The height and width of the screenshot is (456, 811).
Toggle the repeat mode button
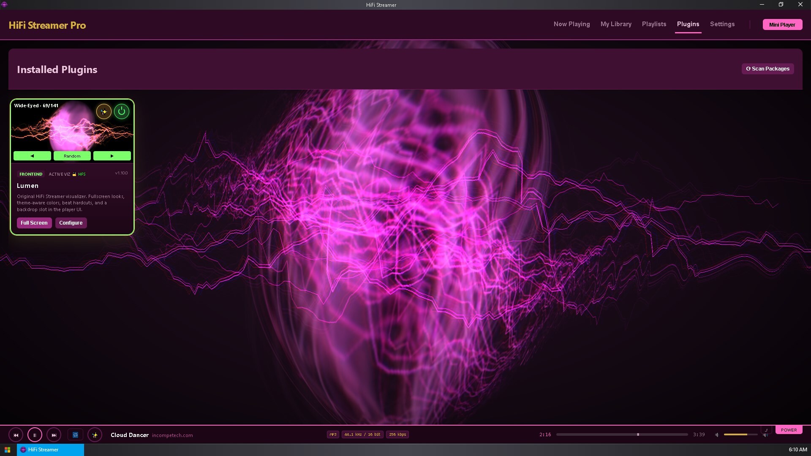75,435
